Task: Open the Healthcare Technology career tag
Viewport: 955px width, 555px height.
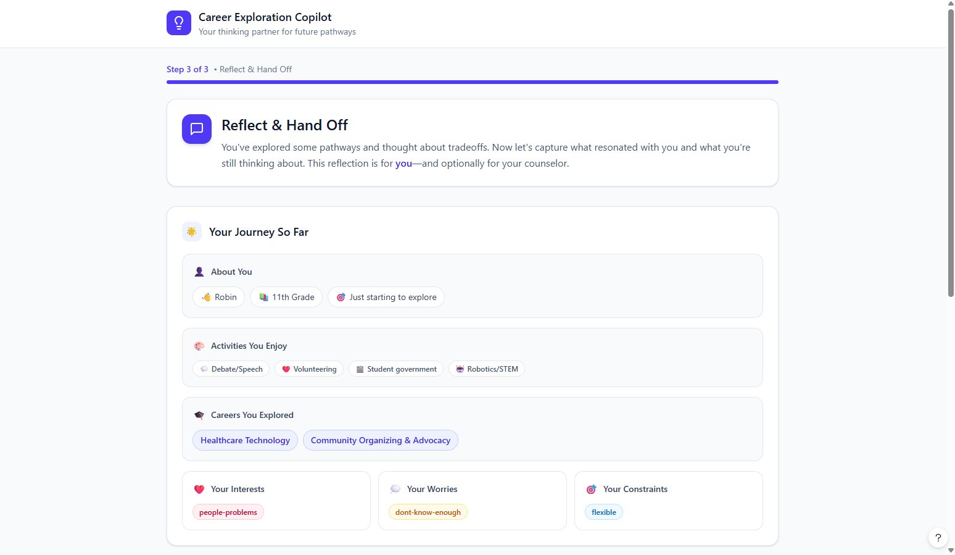Action: 245,440
